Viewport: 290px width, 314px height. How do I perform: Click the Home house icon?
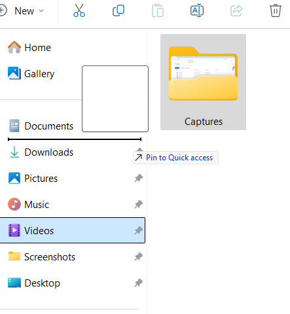point(14,47)
